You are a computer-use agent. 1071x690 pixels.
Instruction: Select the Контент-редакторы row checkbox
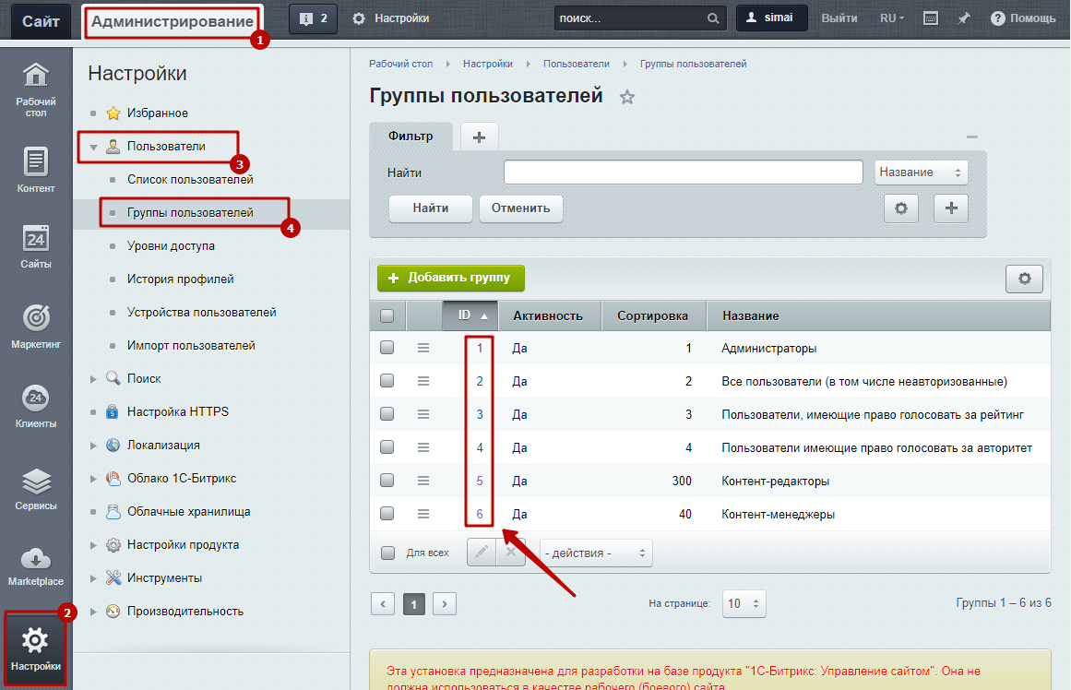click(387, 481)
